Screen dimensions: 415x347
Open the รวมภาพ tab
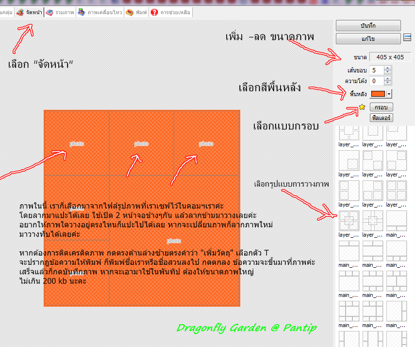tap(60, 12)
